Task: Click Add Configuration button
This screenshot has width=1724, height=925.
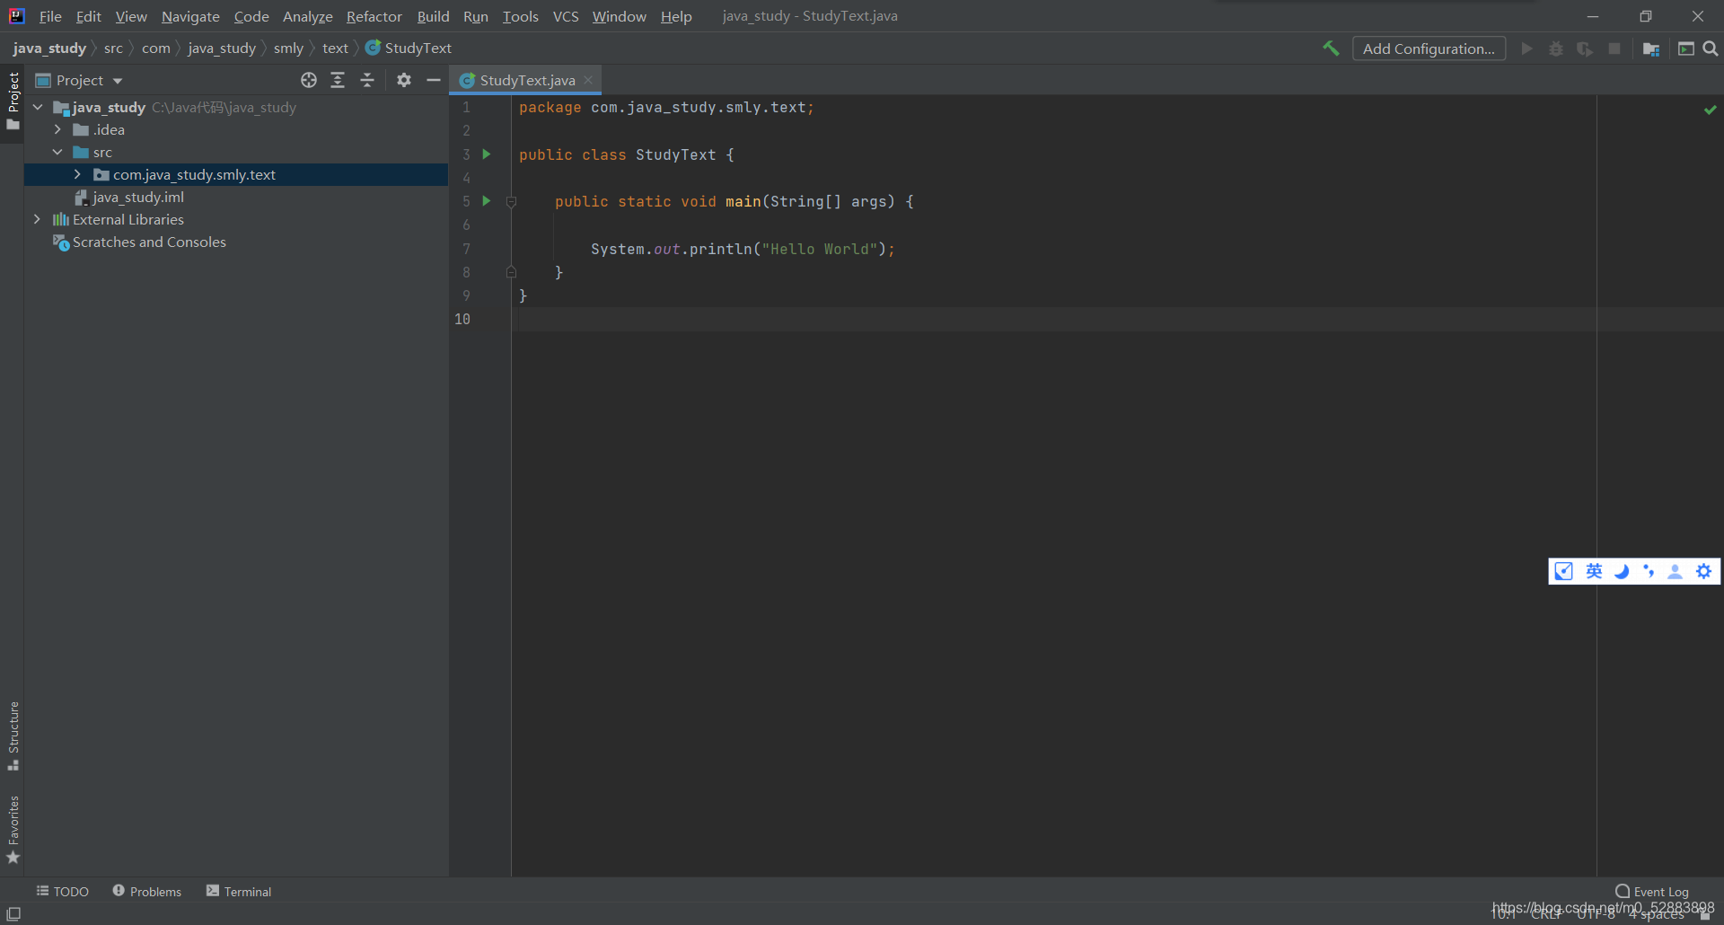Action: point(1429,48)
